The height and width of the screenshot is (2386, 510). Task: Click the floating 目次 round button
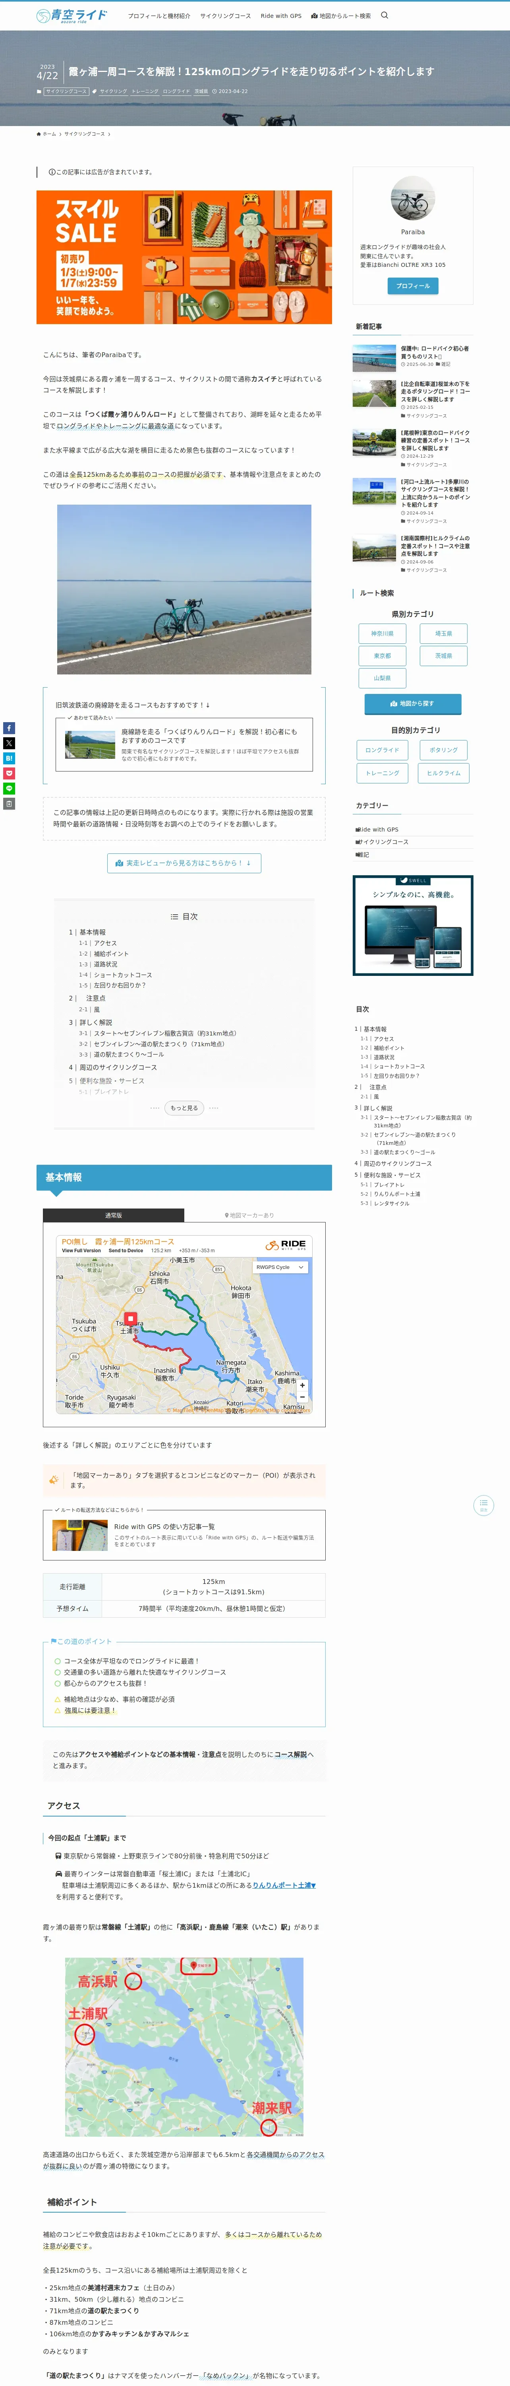(483, 1505)
